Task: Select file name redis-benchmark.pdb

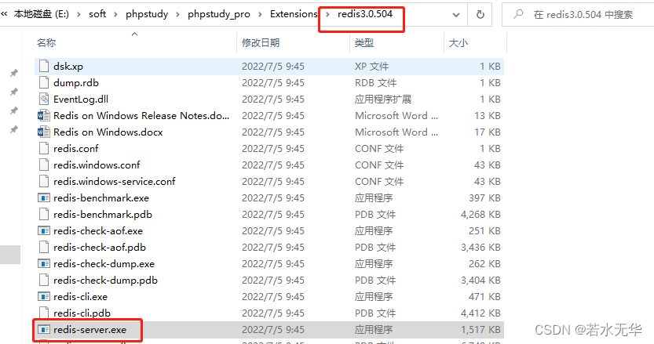Action: 103,214
